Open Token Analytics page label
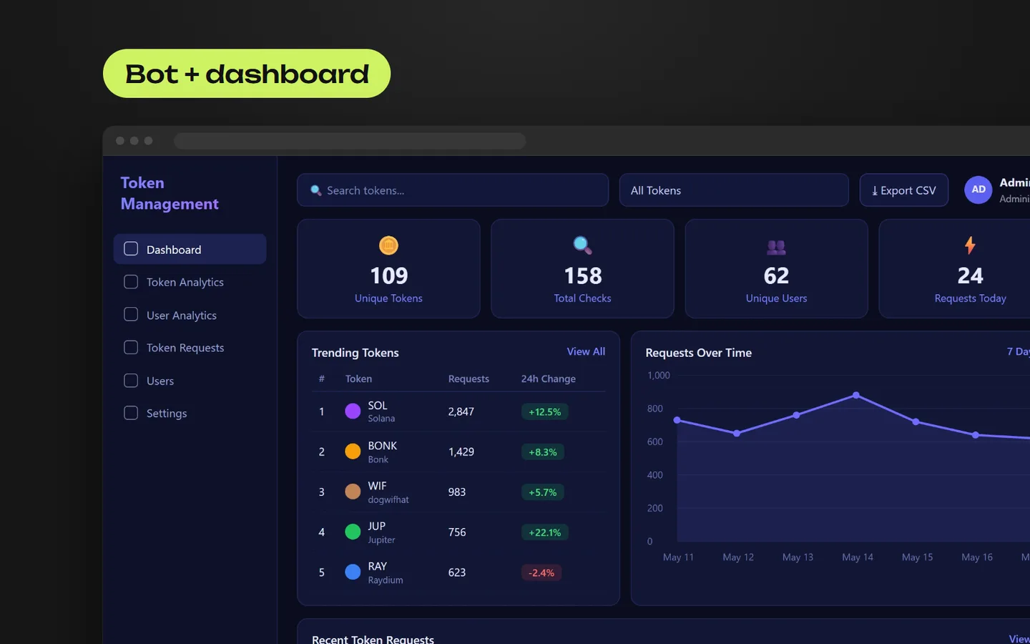Screen dimensions: 1030x644 (185, 283)
